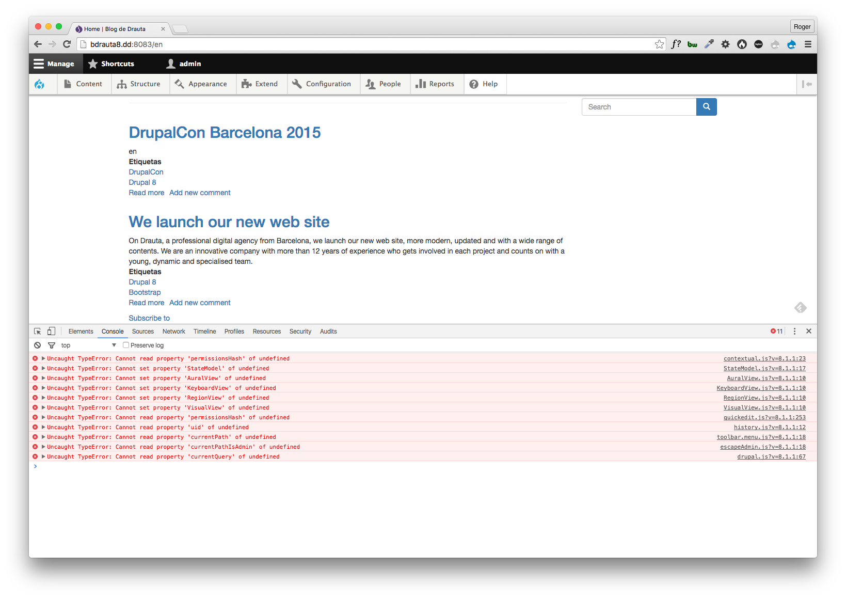846x599 pixels.
Task: Expand the 'currentPathIsAdmin' TypeError row
Action: pos(43,447)
